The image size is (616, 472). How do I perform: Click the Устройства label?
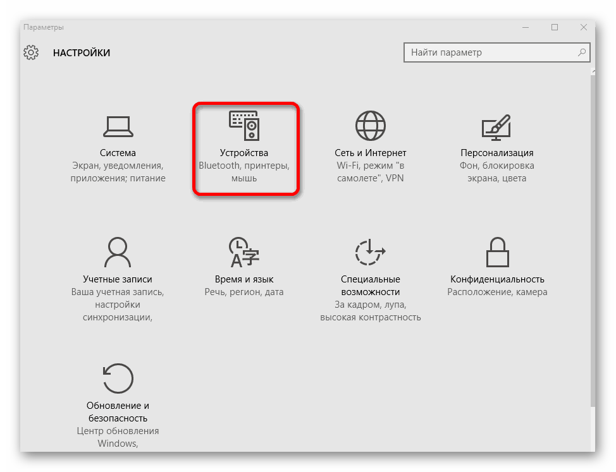pyautogui.click(x=244, y=153)
